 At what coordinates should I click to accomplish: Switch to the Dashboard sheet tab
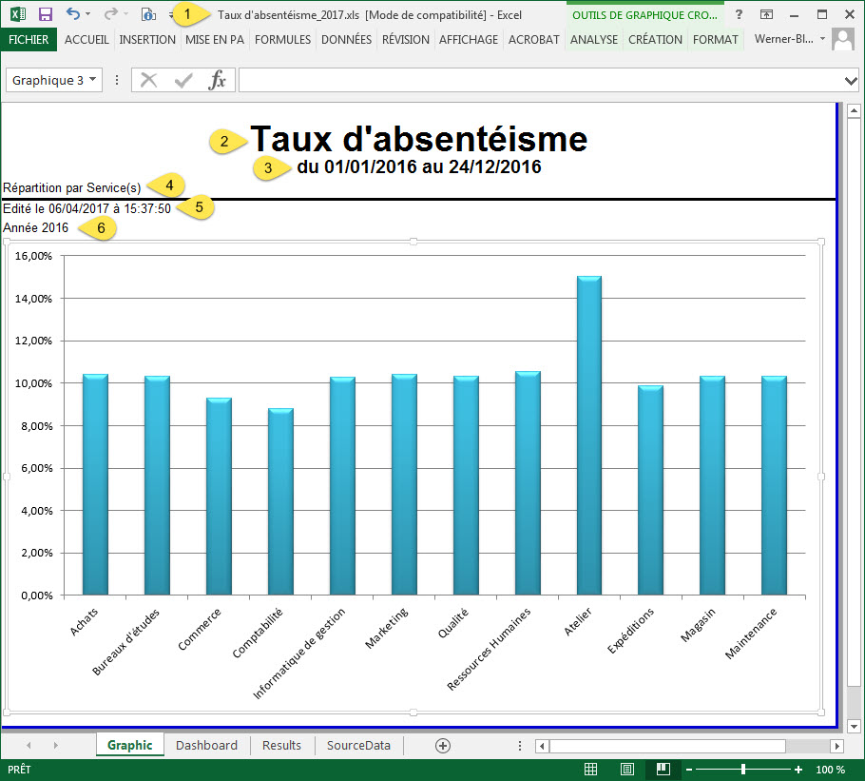tap(205, 746)
